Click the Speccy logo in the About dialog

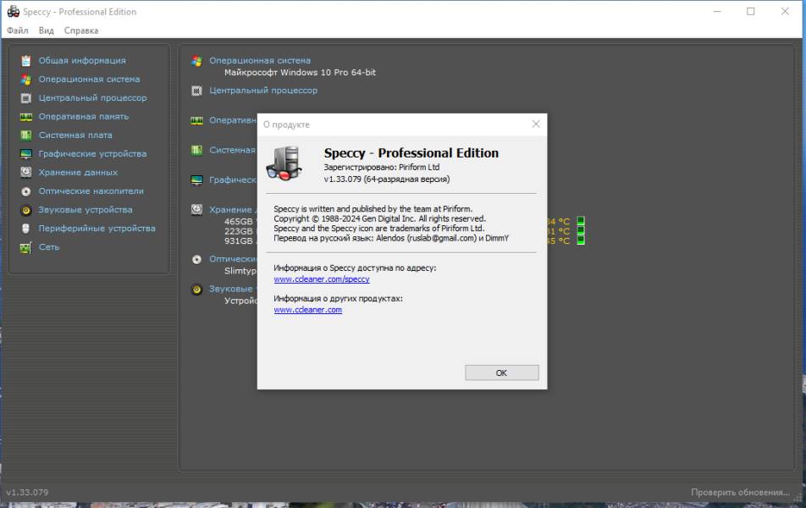point(284,163)
